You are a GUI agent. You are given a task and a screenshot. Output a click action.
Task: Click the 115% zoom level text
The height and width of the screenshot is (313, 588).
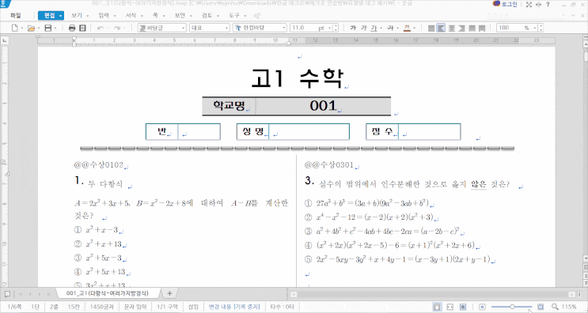pos(569,307)
